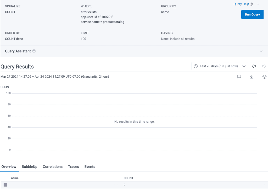Edit the WHERE clause service.name filter

coord(102,22)
